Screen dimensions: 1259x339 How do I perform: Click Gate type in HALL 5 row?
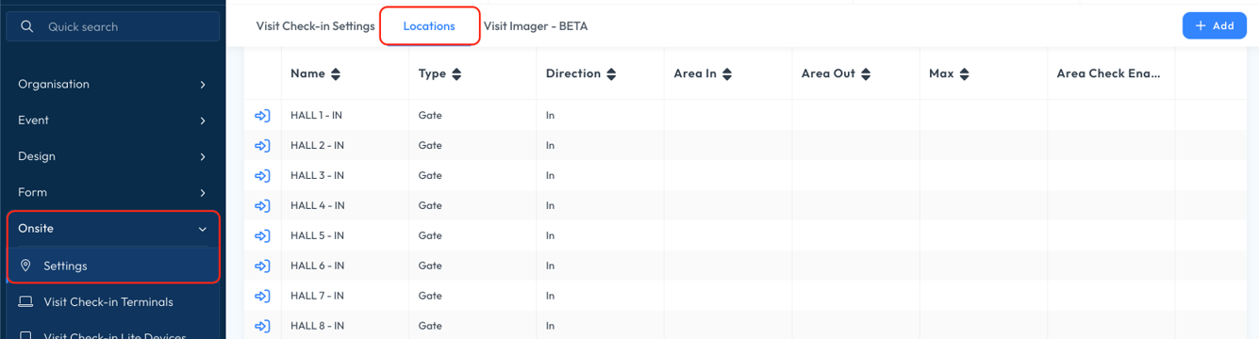430,235
